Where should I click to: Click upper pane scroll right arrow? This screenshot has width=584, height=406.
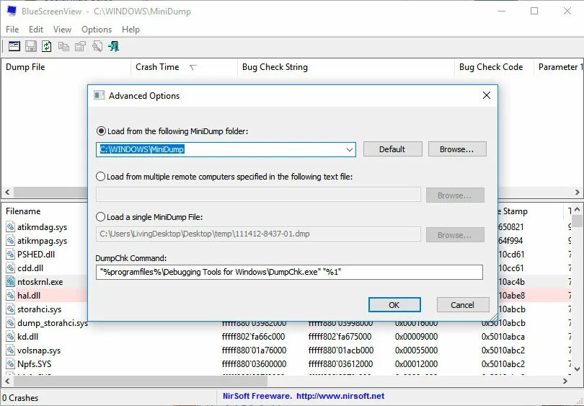pos(577,193)
